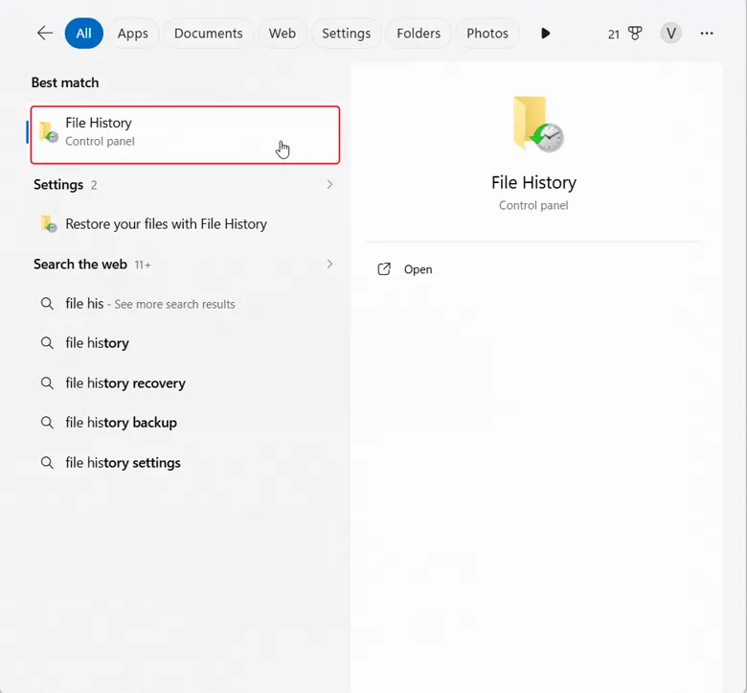Click search icon beside 'file history settings'
Viewport: 747px width, 693px height.
pos(47,463)
